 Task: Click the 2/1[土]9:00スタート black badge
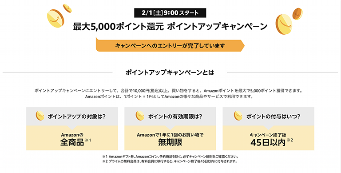[x=170, y=13]
